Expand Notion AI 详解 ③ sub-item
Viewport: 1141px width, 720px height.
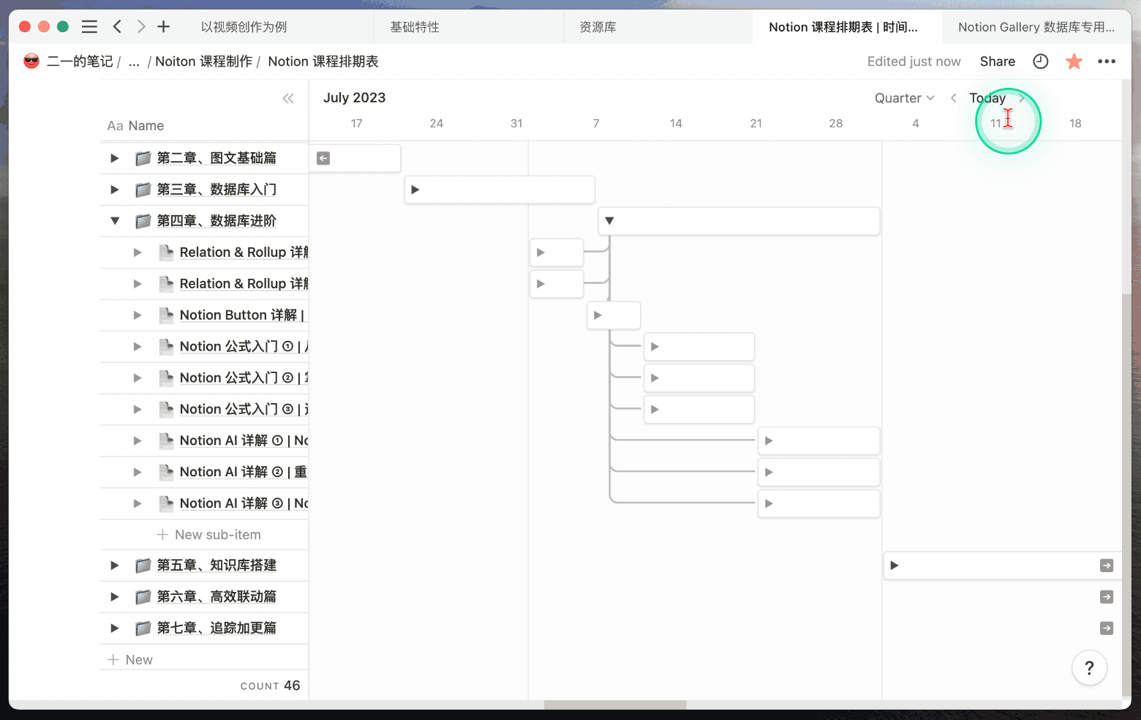(138, 503)
